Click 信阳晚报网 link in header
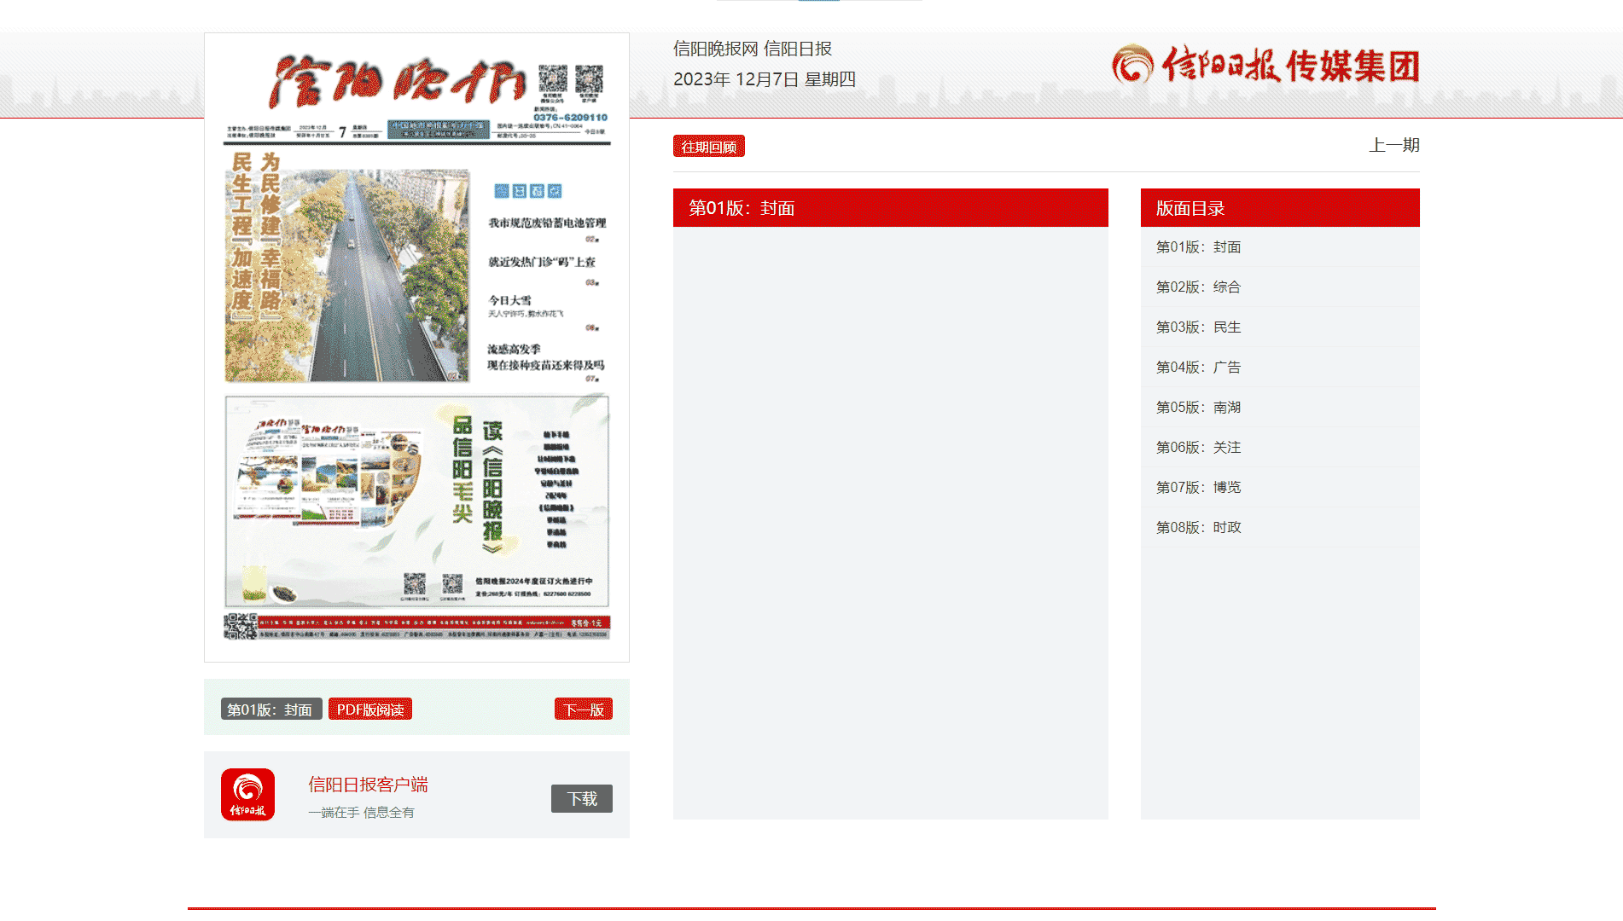 point(715,49)
